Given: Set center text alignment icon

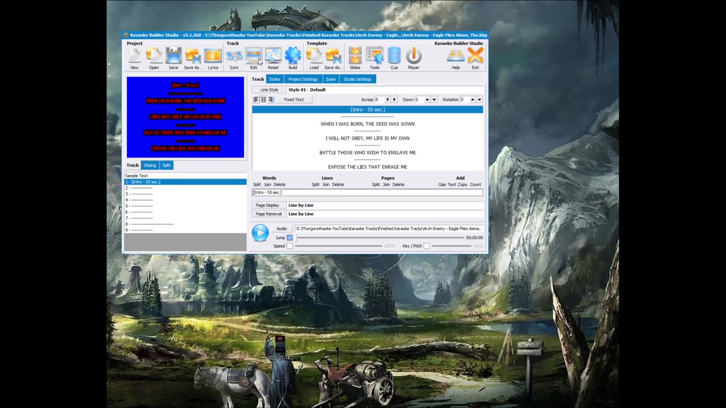Looking at the screenshot, I should click(x=263, y=100).
